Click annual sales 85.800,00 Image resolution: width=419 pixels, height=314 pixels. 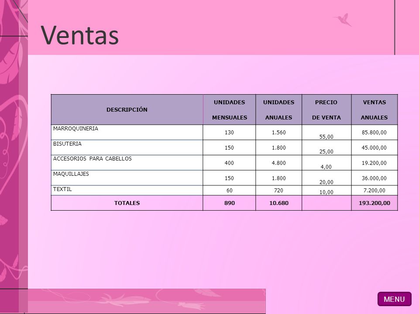374,133
